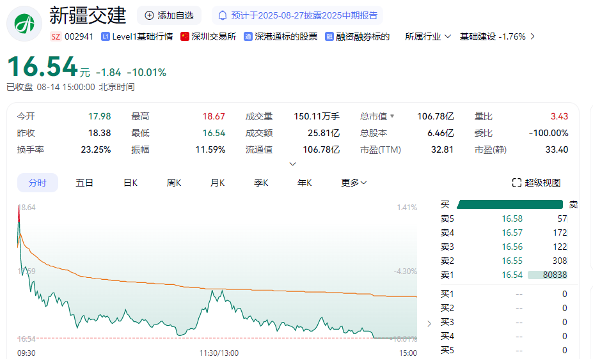Image resolution: width=593 pixels, height=359 pixels.
Task: Click the 量比 3.43 value
Action: pyautogui.click(x=559, y=116)
